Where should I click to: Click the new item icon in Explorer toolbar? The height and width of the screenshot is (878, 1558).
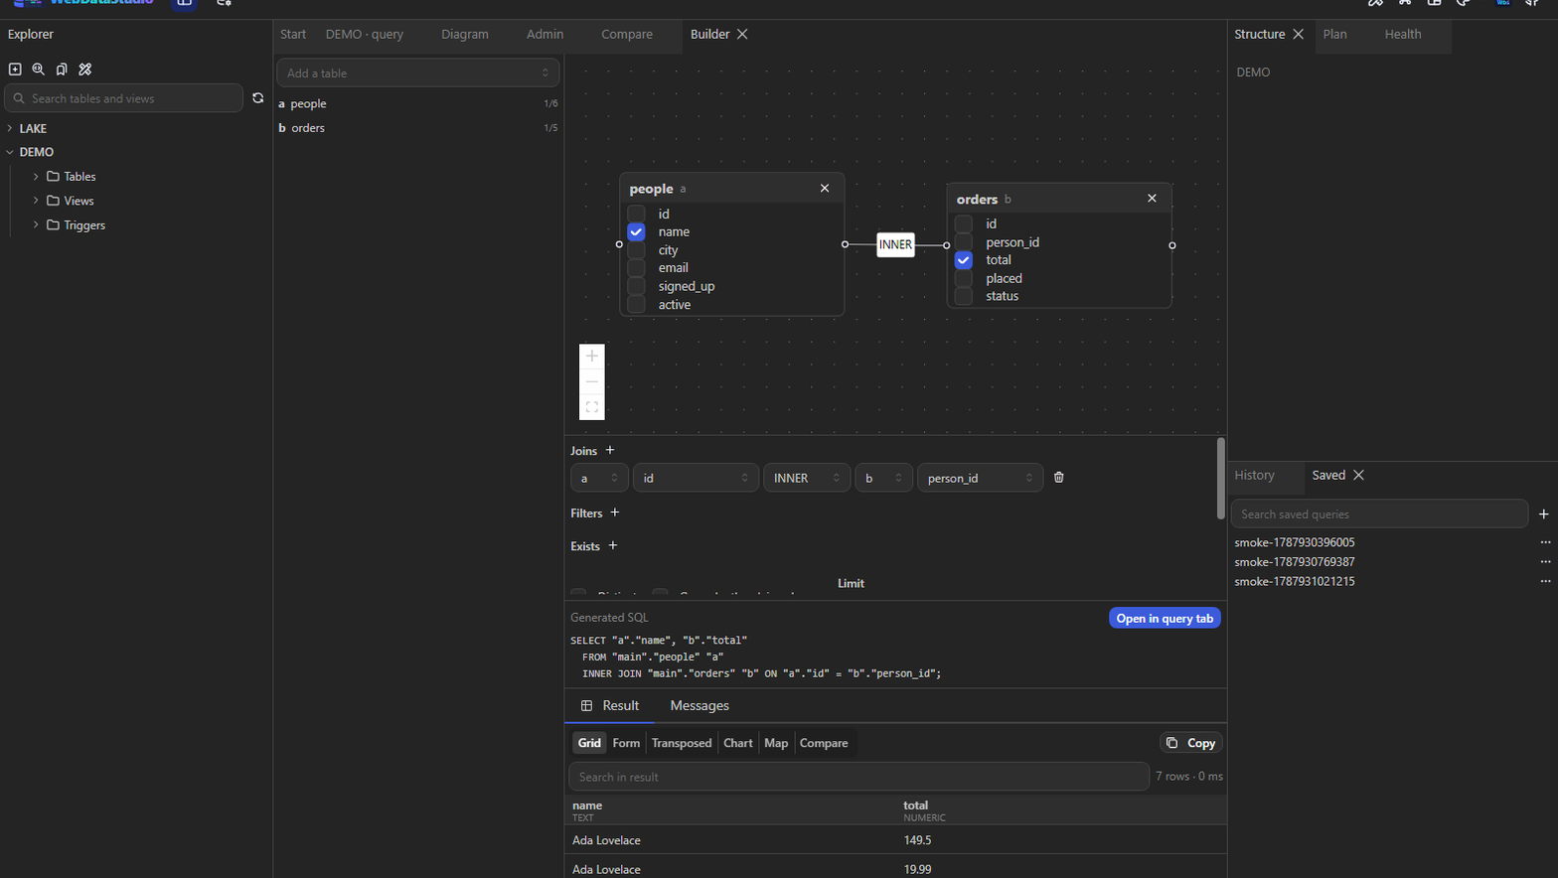(15, 70)
